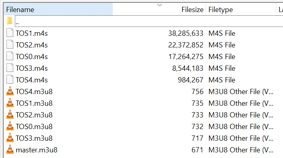Click the TOS1.m4s blank file icon
The height and width of the screenshot is (158, 283).
point(10,33)
